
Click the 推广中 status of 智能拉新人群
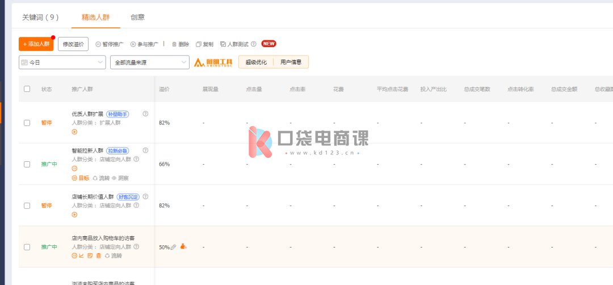(x=49, y=164)
